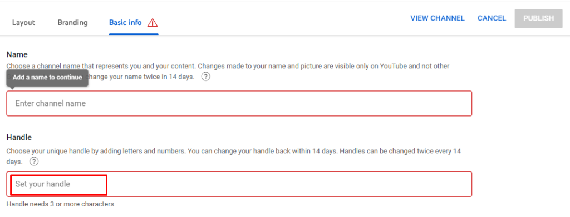Click the Handle needs 3 or more characters message
The image size is (570, 217).
(60, 204)
